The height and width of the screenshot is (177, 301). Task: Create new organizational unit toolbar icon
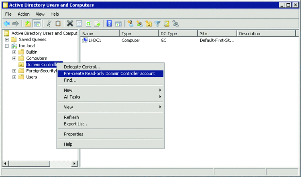click(x=148, y=24)
